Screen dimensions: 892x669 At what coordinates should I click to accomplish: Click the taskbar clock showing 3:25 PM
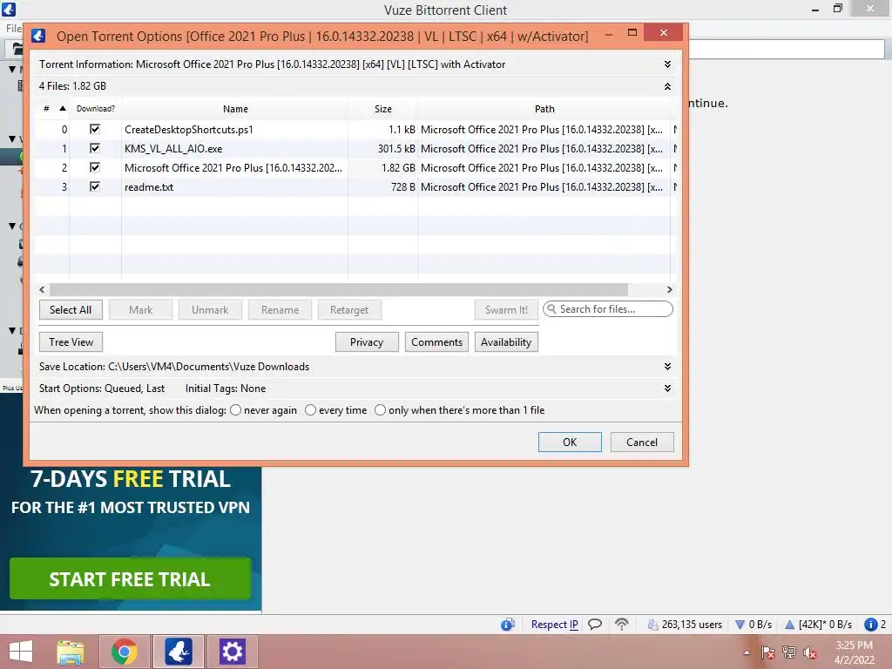[x=854, y=652]
